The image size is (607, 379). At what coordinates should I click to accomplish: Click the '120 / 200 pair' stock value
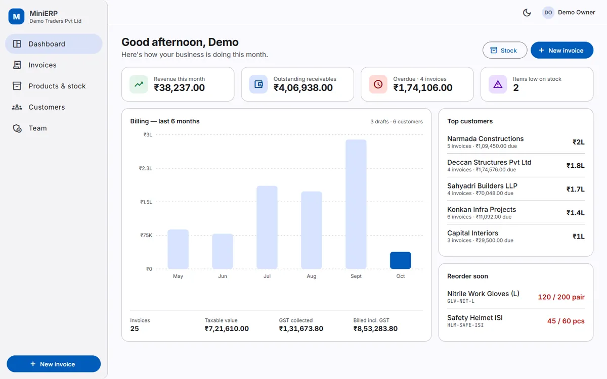[x=561, y=297]
